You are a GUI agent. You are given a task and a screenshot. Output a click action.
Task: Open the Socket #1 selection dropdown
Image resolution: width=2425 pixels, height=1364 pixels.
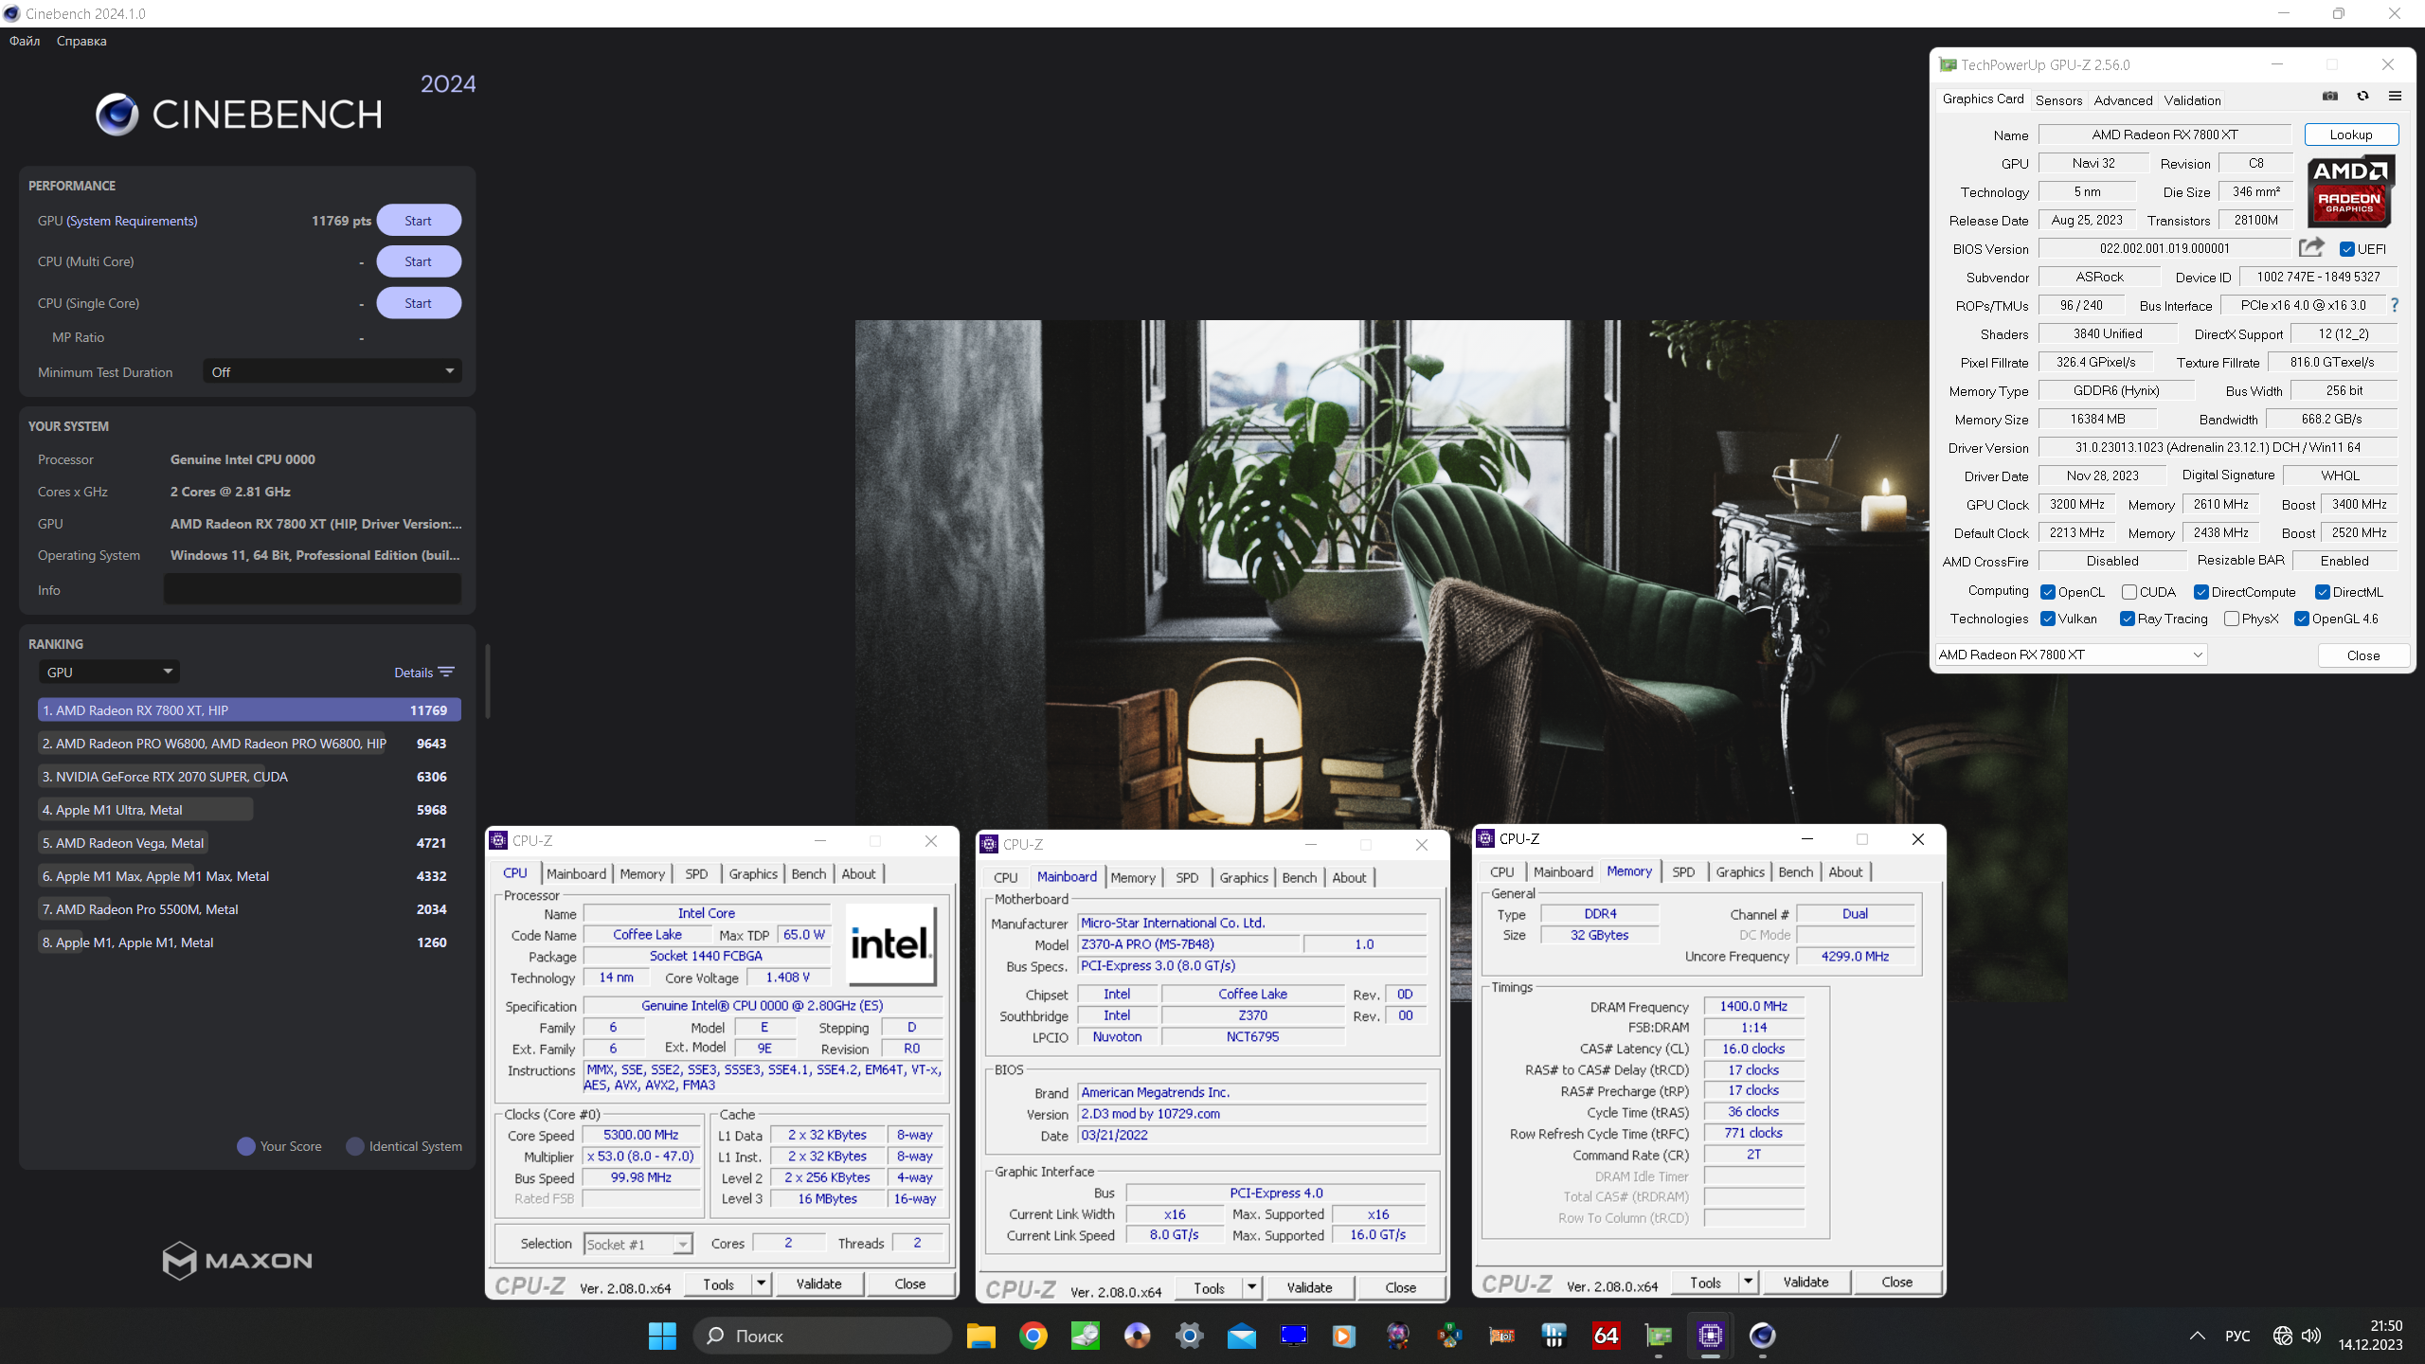[638, 1244]
